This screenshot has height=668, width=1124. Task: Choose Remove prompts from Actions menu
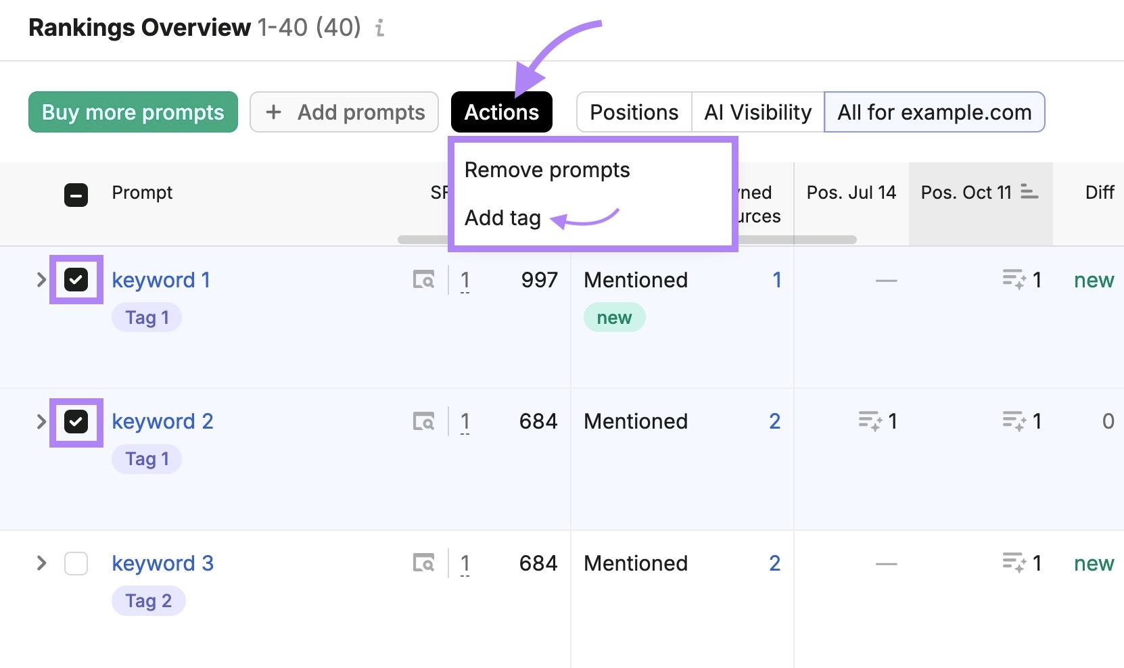point(547,170)
